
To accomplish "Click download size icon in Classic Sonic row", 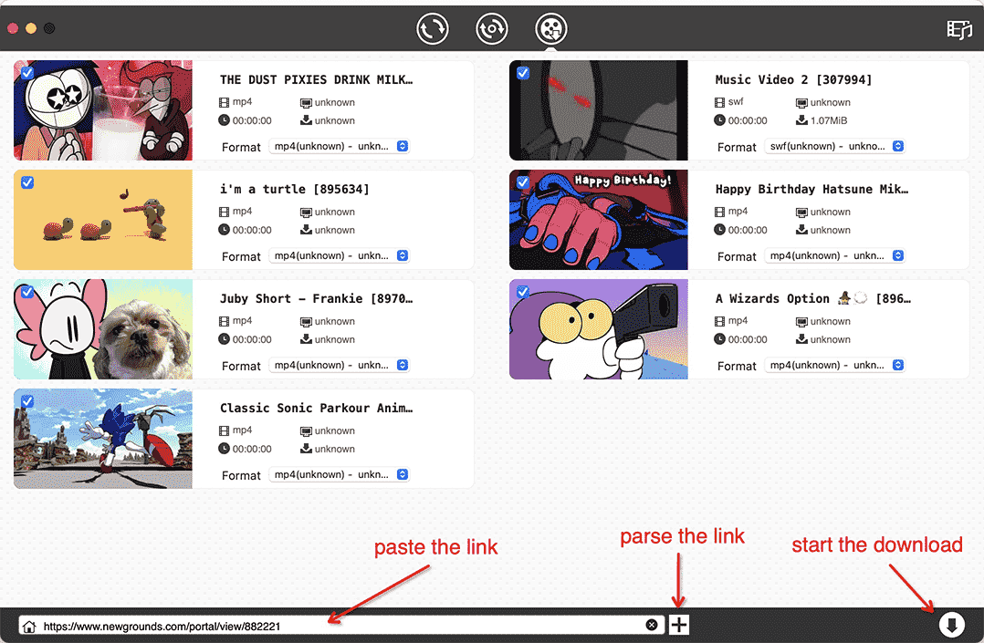I will tap(306, 449).
